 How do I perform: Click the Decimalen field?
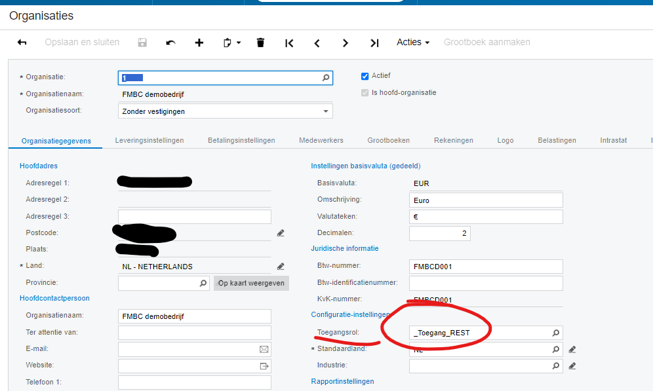440,233
